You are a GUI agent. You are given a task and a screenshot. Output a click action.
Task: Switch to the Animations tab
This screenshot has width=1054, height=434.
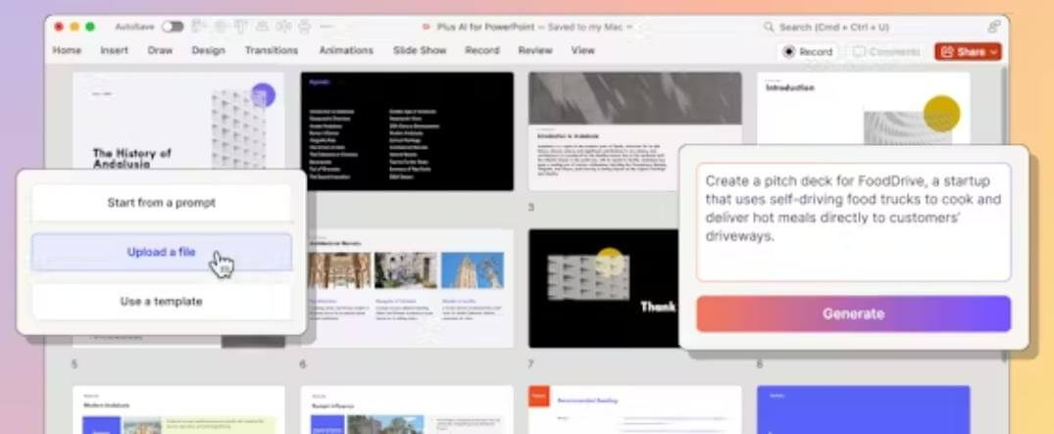346,50
